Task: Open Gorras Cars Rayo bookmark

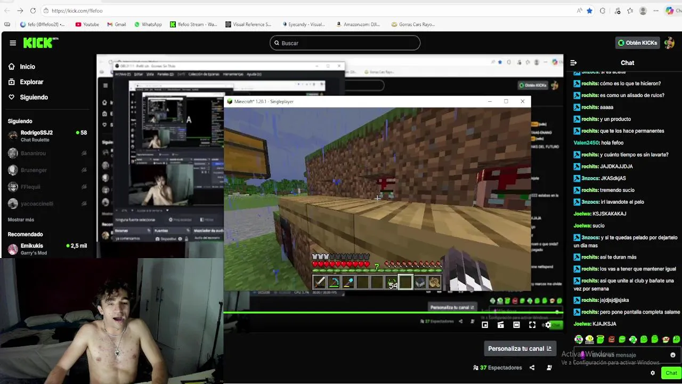Action: [413, 25]
